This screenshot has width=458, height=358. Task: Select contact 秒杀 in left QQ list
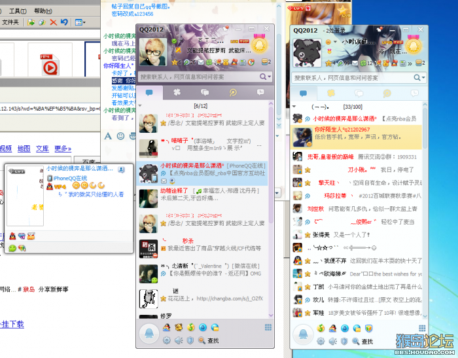(x=202, y=249)
